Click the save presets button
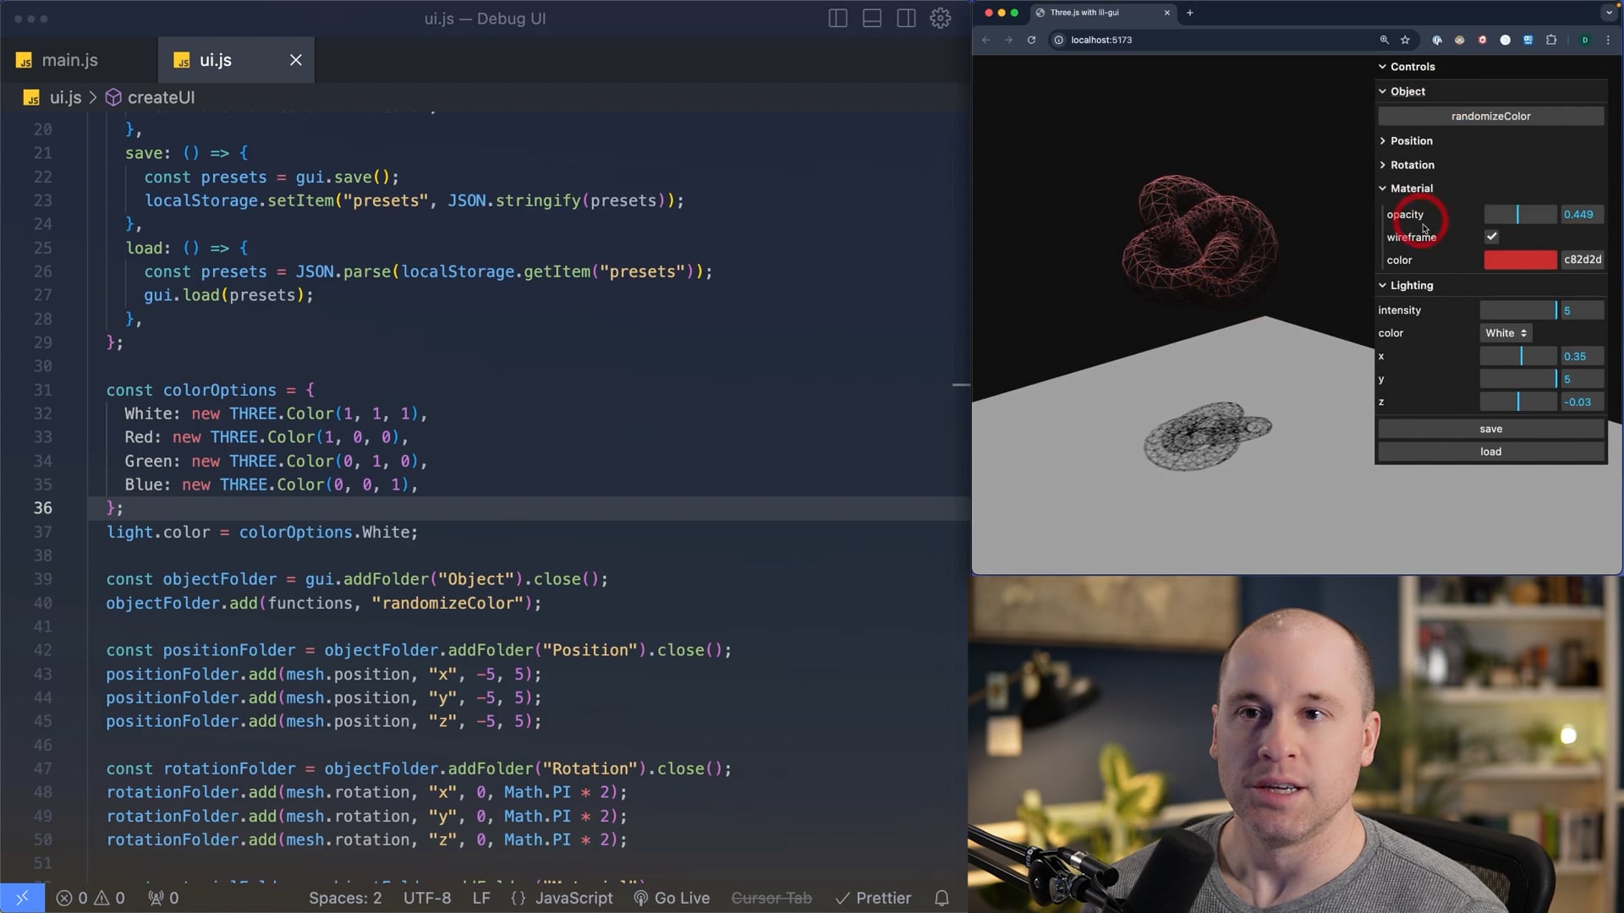The height and width of the screenshot is (913, 1624). pyautogui.click(x=1491, y=429)
